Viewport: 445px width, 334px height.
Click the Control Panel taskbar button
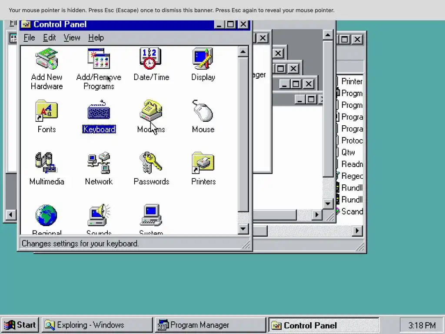323,325
